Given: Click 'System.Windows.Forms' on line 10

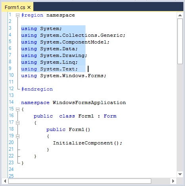Looking at the screenshot, I should click(x=72, y=76).
